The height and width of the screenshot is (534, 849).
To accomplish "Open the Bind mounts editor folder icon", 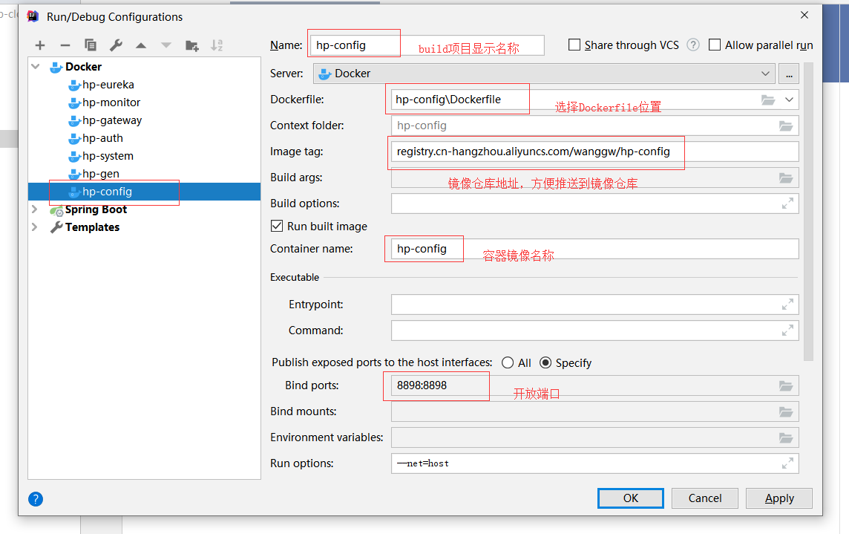I will click(786, 412).
